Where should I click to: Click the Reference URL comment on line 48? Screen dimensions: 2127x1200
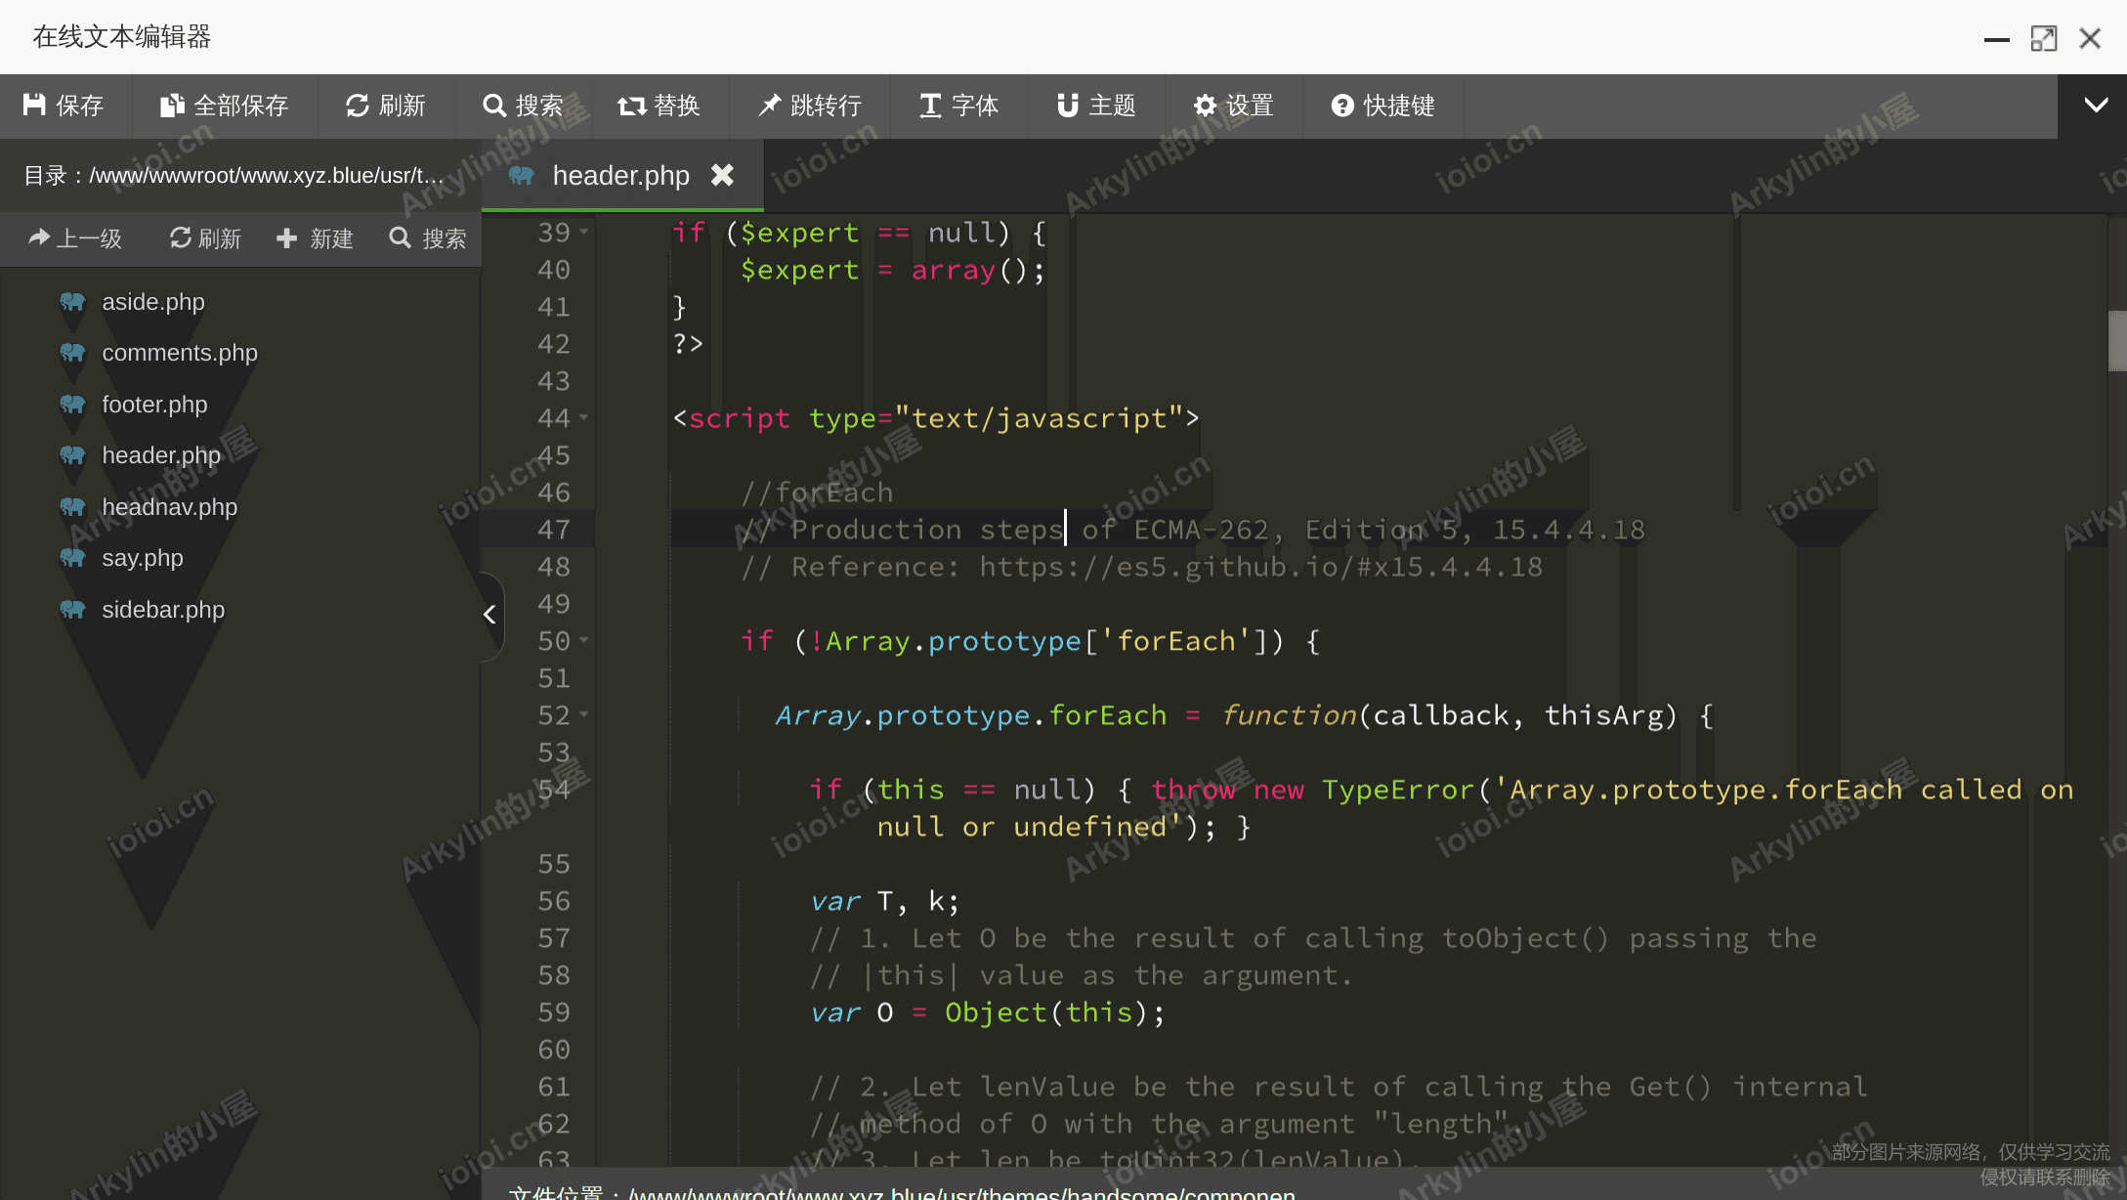pos(1141,567)
